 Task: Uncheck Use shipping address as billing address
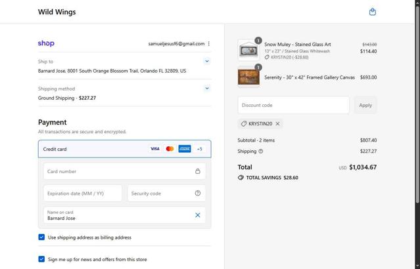tap(41, 238)
